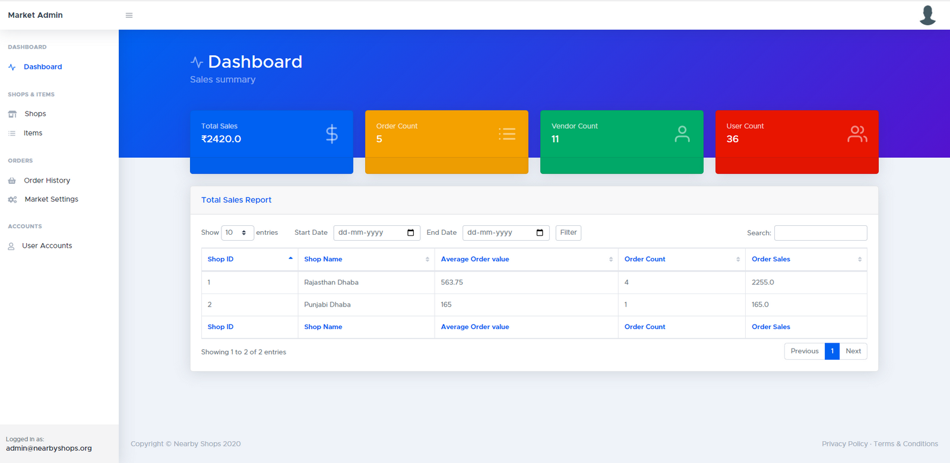Sort by Average Order value column arrows
Viewport: 950px width, 463px height.
coord(610,259)
